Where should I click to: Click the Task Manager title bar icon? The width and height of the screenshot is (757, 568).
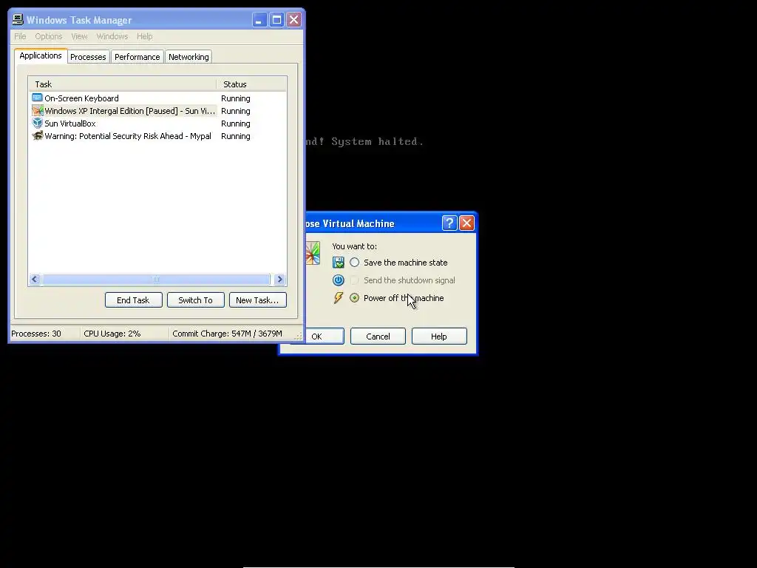click(18, 19)
